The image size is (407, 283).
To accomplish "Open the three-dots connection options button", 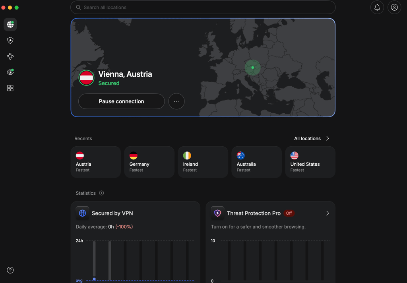I will click(x=176, y=101).
